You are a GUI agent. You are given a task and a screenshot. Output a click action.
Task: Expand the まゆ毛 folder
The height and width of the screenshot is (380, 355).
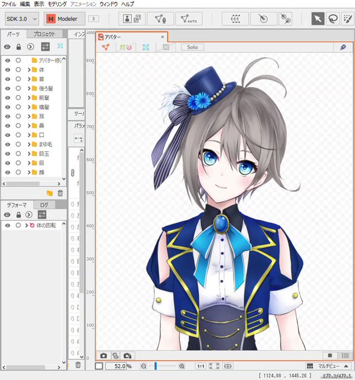pos(29,144)
